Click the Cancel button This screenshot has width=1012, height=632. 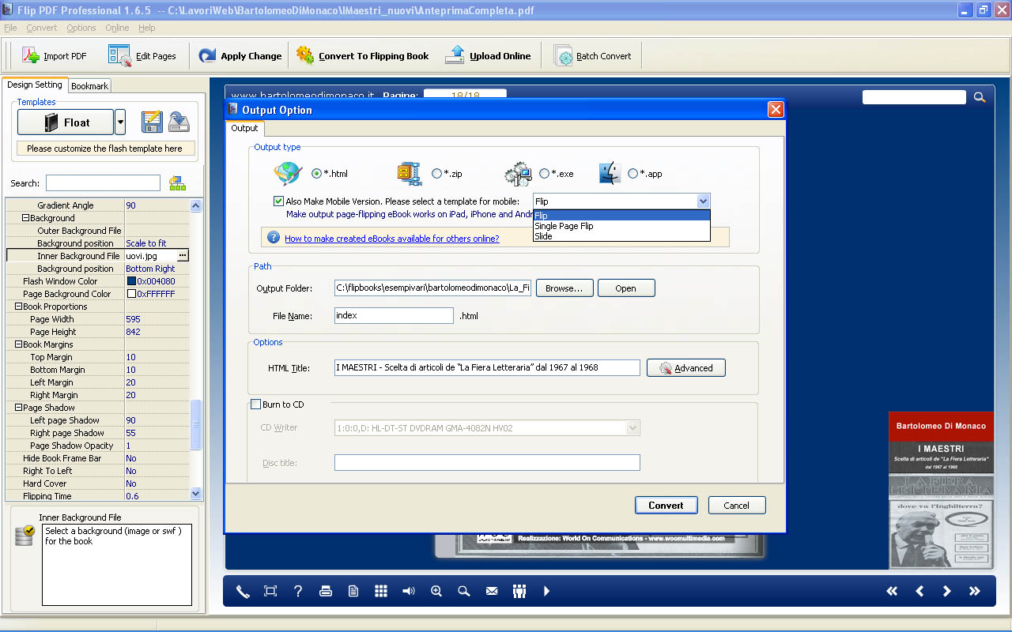point(736,506)
